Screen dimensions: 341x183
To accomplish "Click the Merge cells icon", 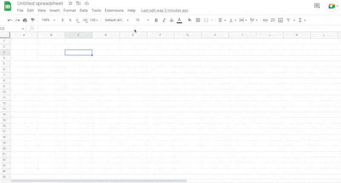I will (x=206, y=20).
